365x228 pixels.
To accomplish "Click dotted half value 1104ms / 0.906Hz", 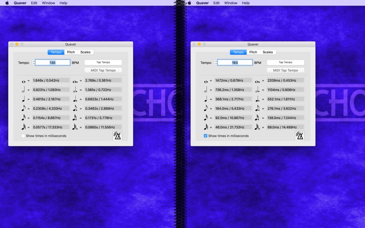I will click(x=285, y=89).
